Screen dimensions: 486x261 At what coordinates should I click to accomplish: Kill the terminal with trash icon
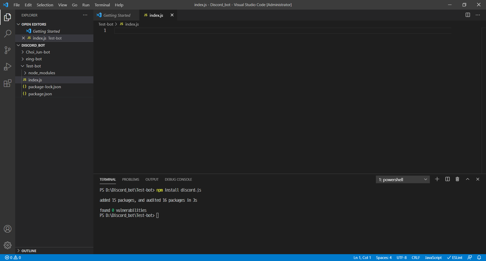[457, 179]
